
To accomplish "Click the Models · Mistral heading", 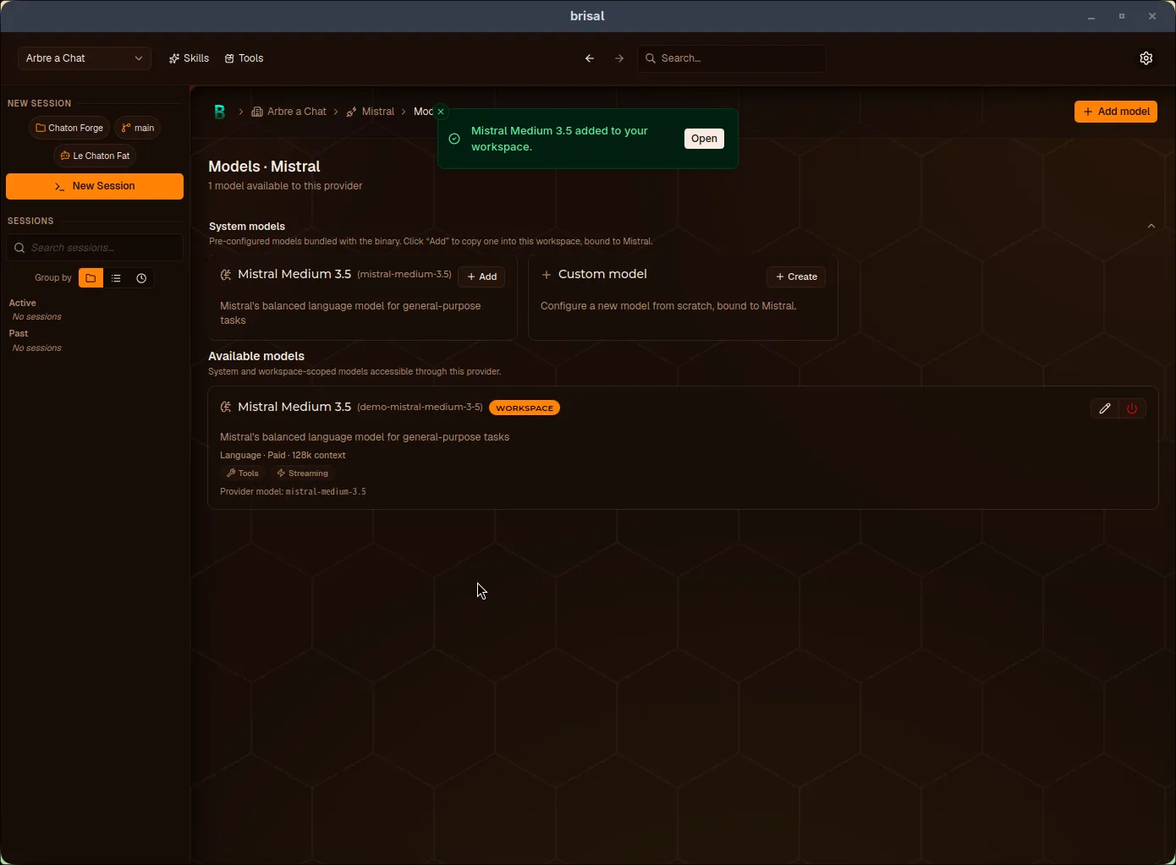I will coord(264,167).
